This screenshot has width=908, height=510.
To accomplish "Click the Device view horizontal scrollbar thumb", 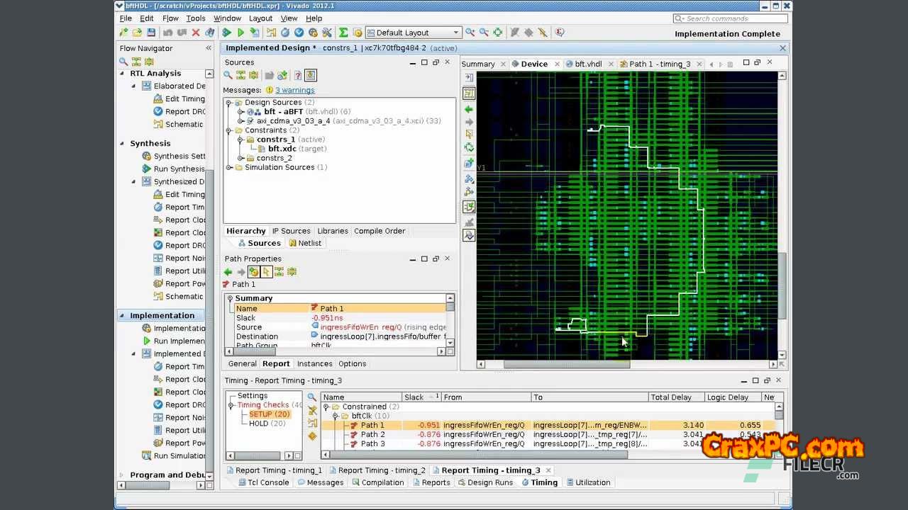I will point(566,365).
